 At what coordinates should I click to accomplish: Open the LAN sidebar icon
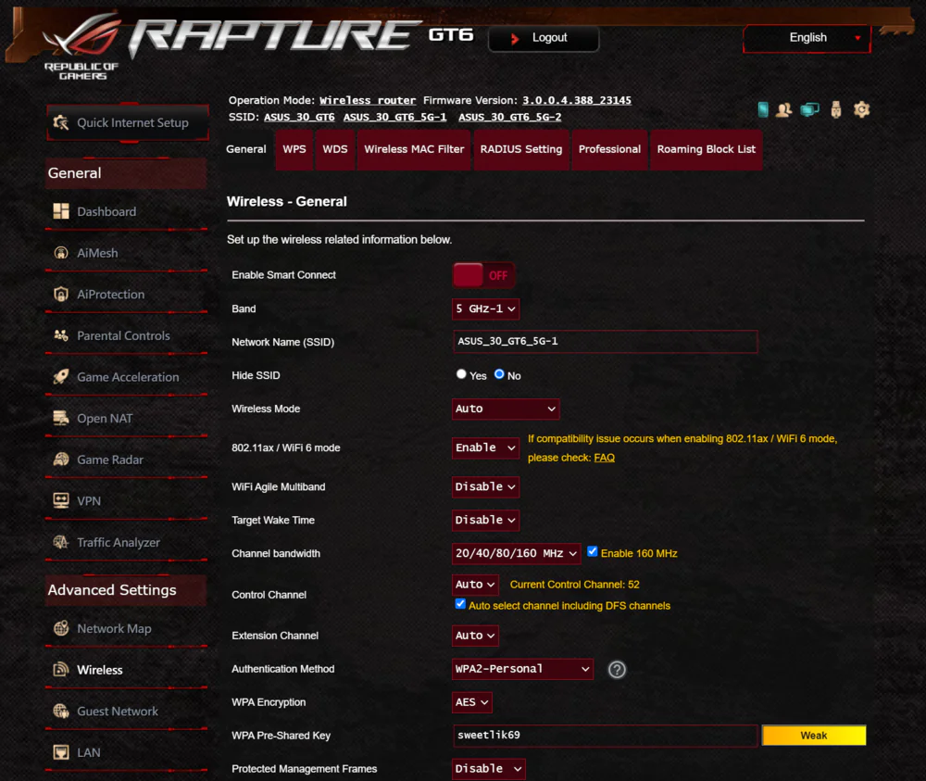(61, 752)
